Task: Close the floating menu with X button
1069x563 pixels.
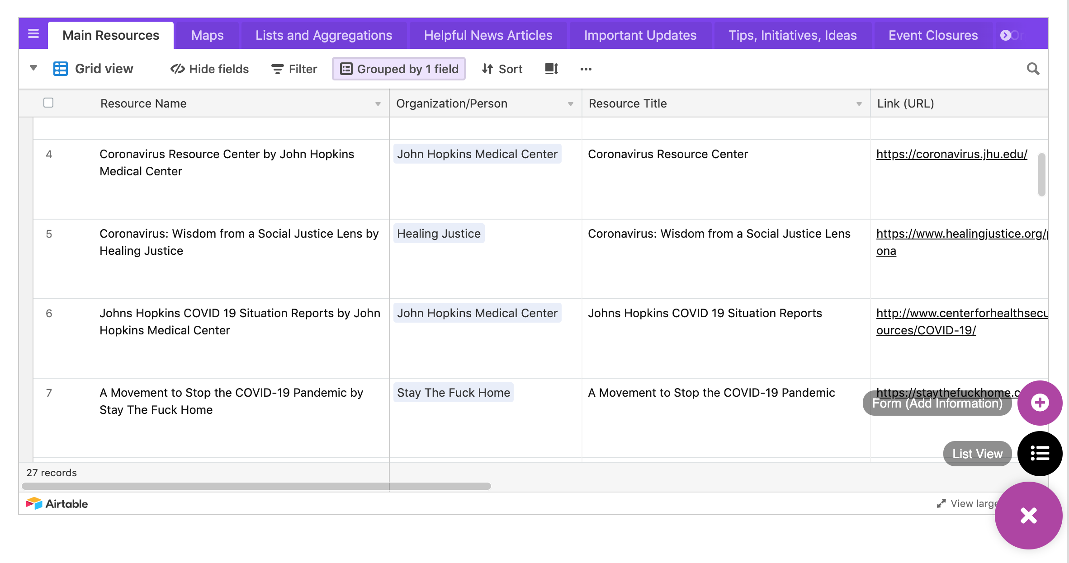Action: coord(1028,516)
